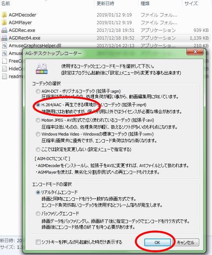This screenshot has width=212, height=255.
Task: Choose the Motion JPEG codec option
Action: click(x=38, y=120)
